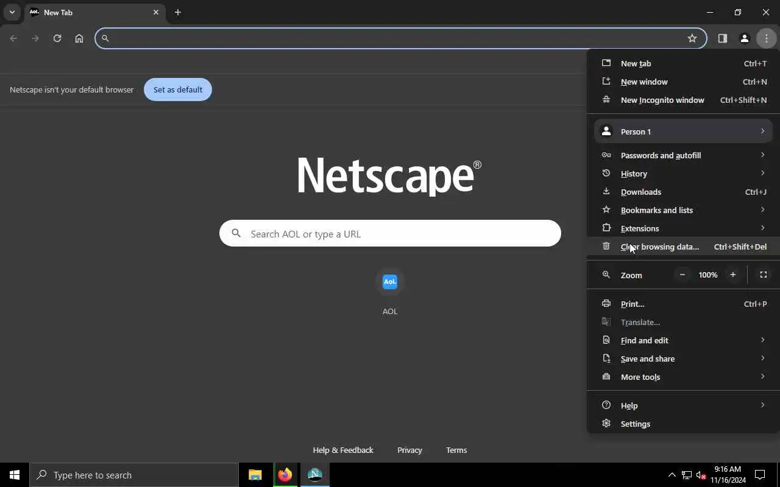The width and height of the screenshot is (780, 487).
Task: Expand Bookmarks and lists submenu
Action: (684, 210)
